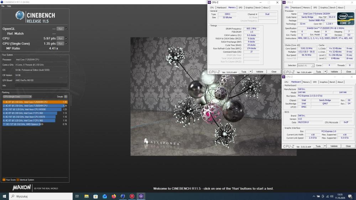Launch Microsoft Store from the taskbar
The image size is (356, 200).
[95, 196]
